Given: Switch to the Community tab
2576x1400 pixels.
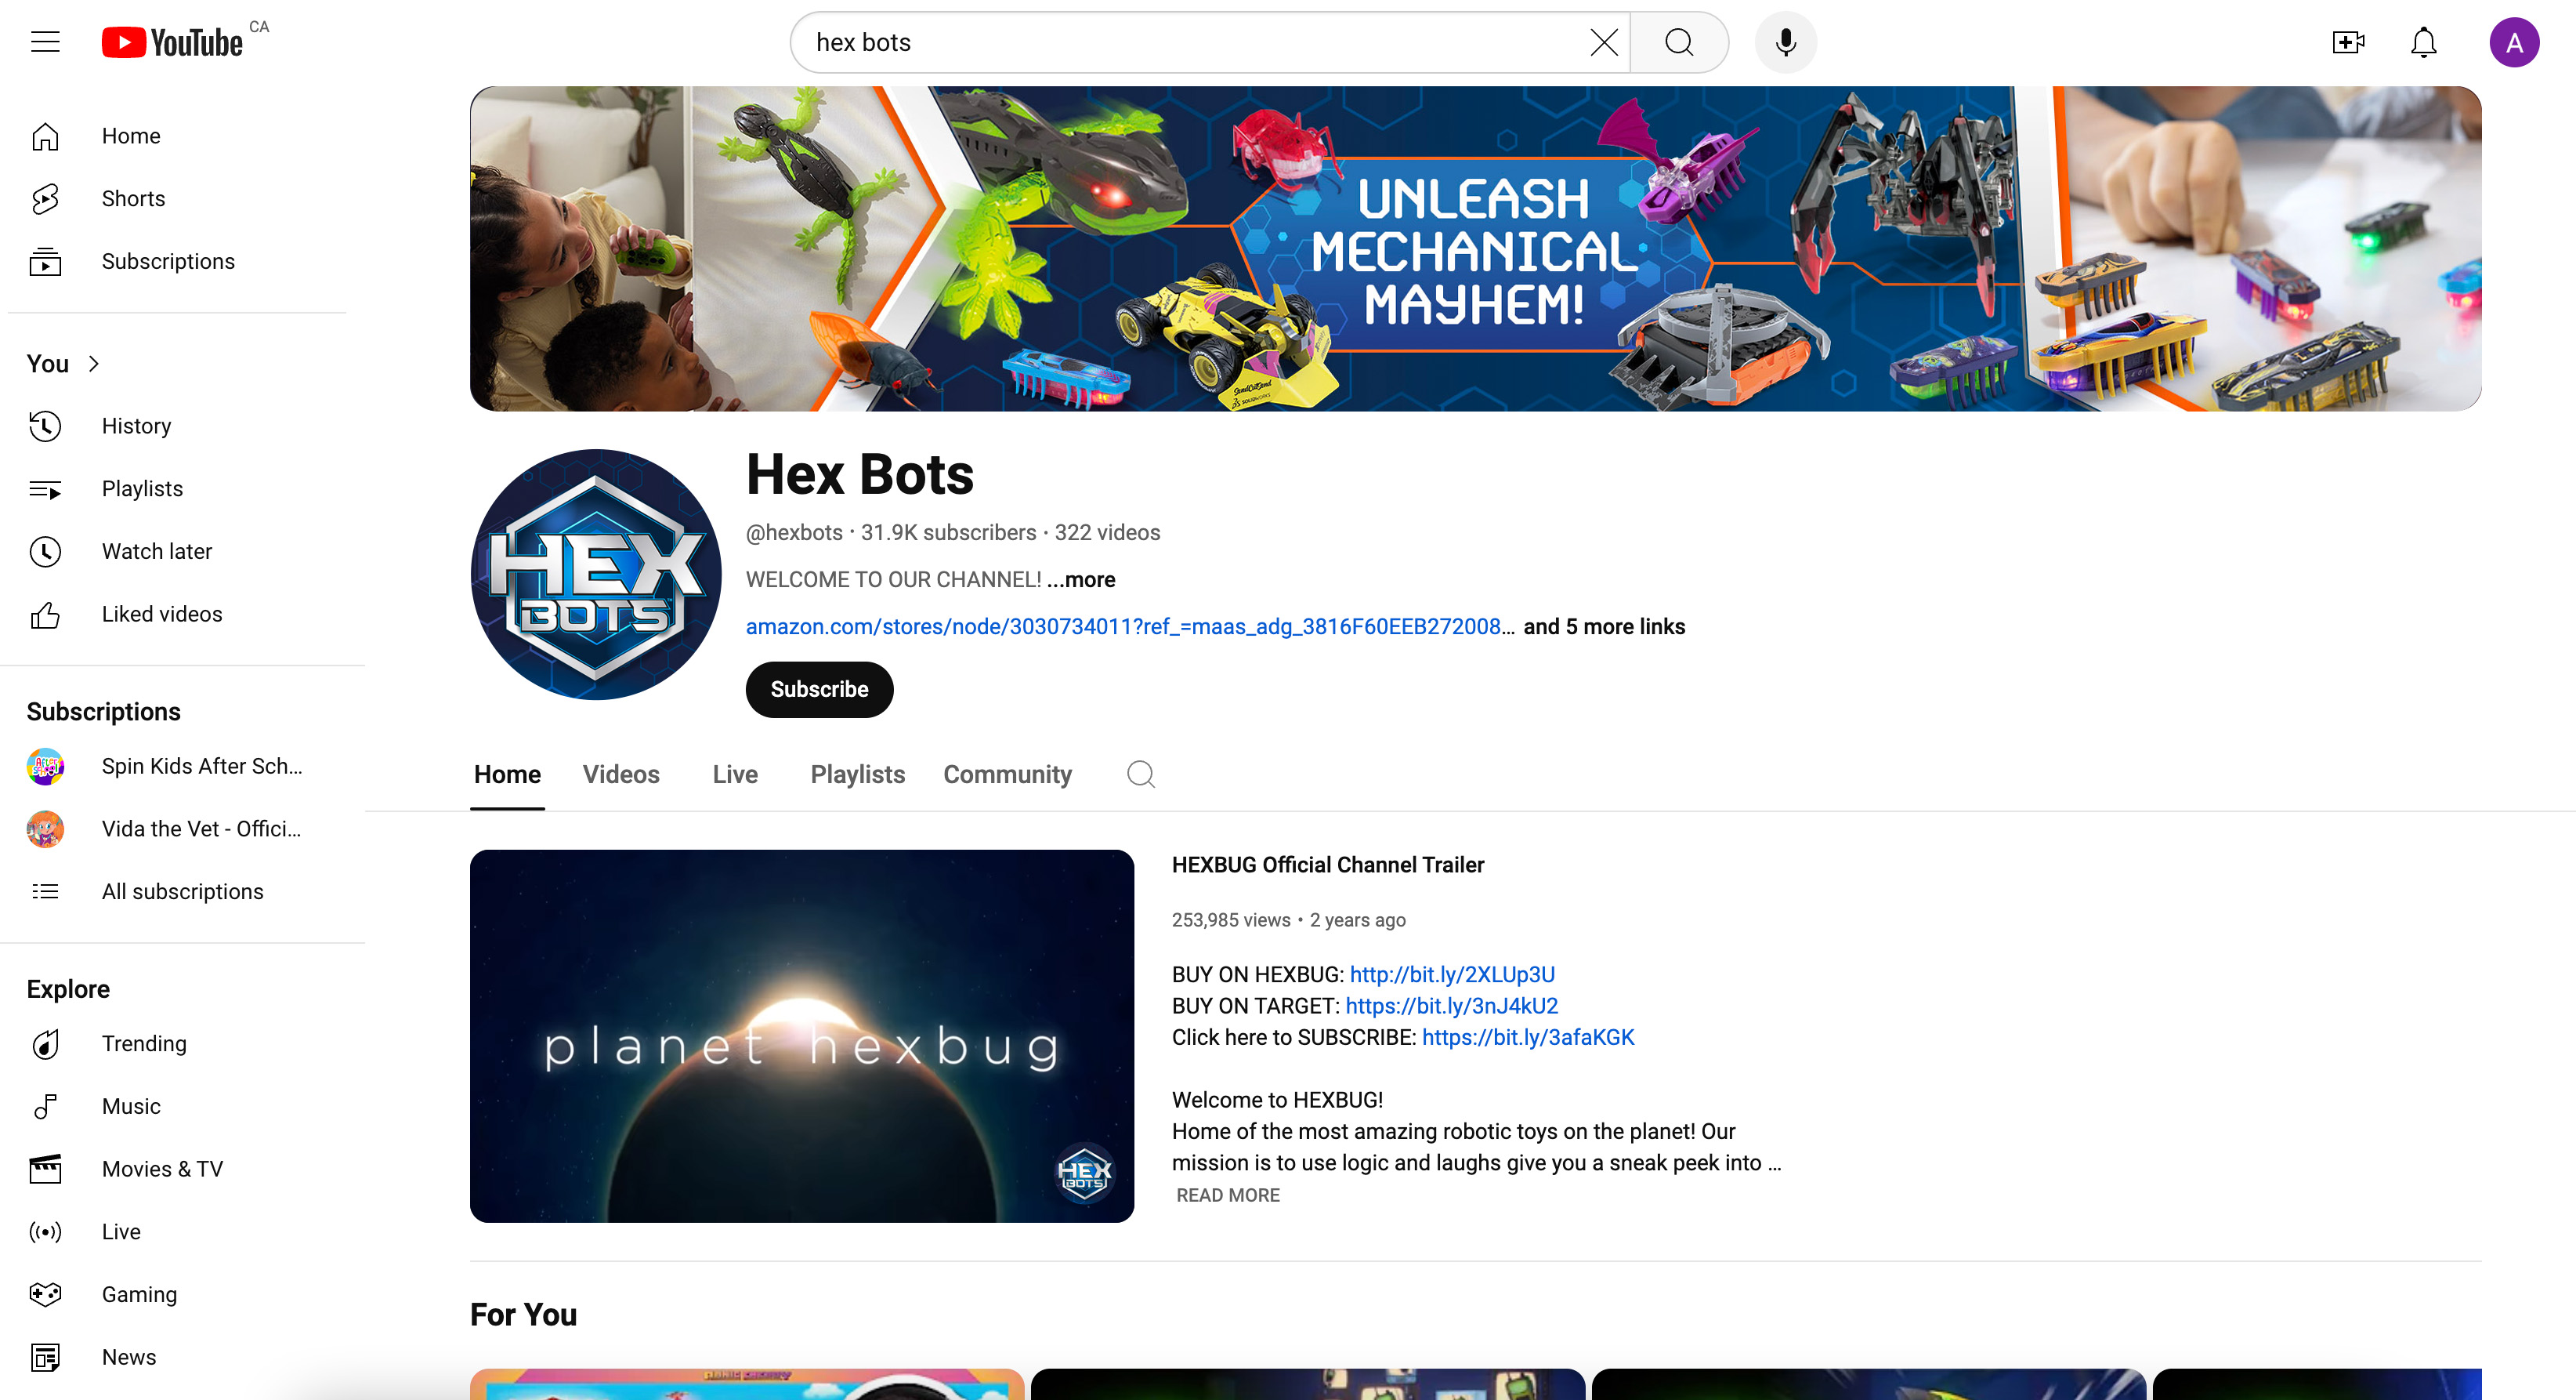Looking at the screenshot, I should 1006,774.
